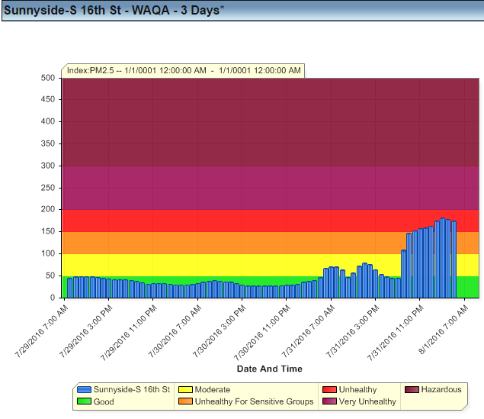The height and width of the screenshot is (419, 484).
Task: Click the blue Sunnyside-S 16th St legend swatch
Action: [84, 389]
